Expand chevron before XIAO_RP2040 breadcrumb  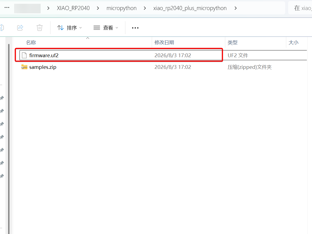coord(48,8)
